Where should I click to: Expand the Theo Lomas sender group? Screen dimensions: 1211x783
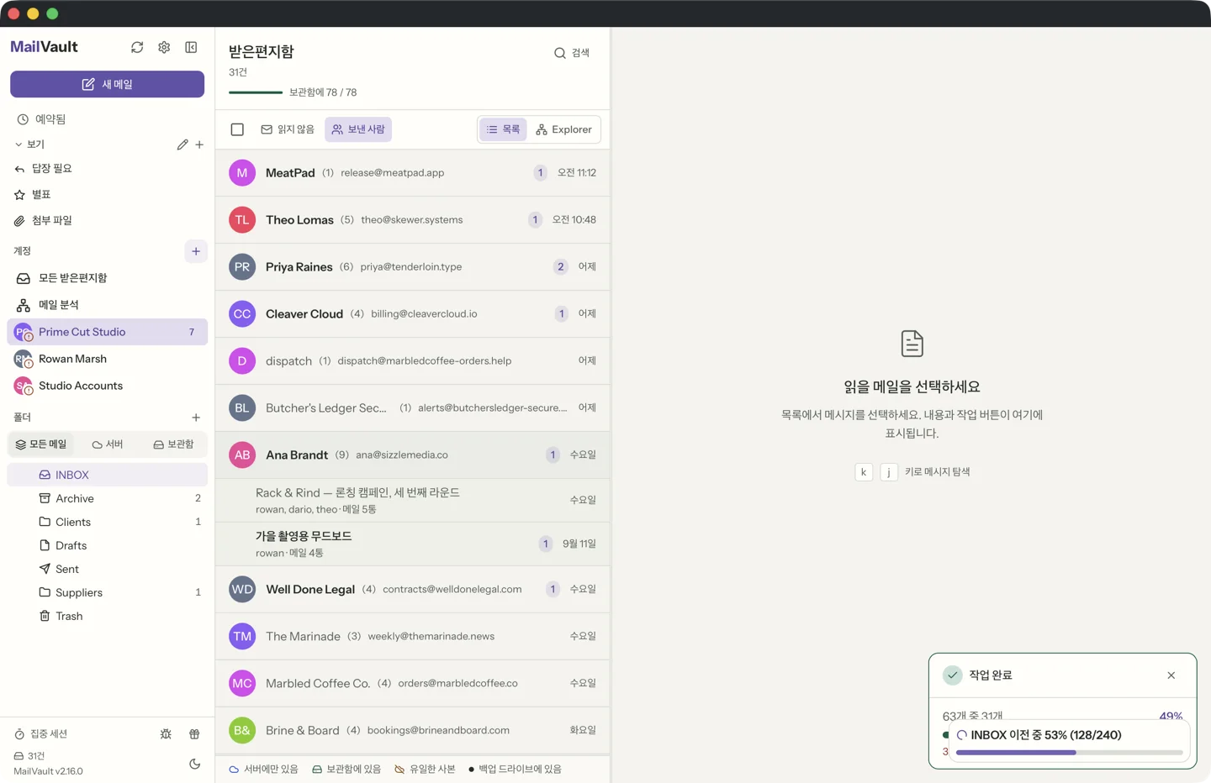tap(413, 220)
